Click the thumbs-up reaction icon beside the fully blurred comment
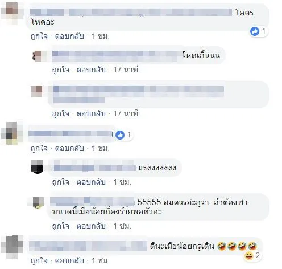The image size is (282, 269). pyautogui.click(x=120, y=135)
